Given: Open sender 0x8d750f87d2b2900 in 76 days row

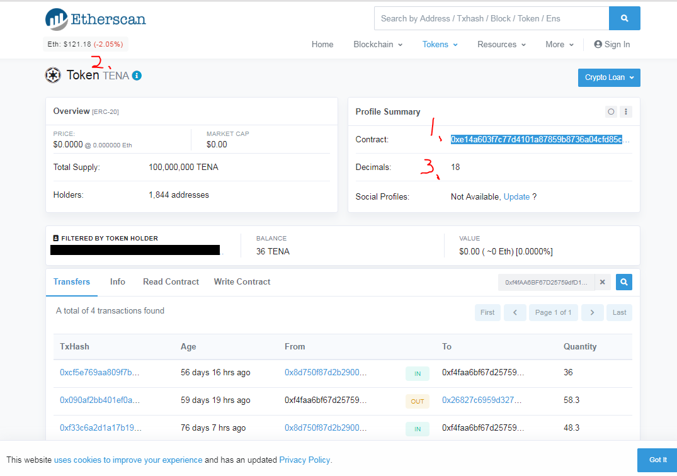Looking at the screenshot, I should click(x=326, y=428).
